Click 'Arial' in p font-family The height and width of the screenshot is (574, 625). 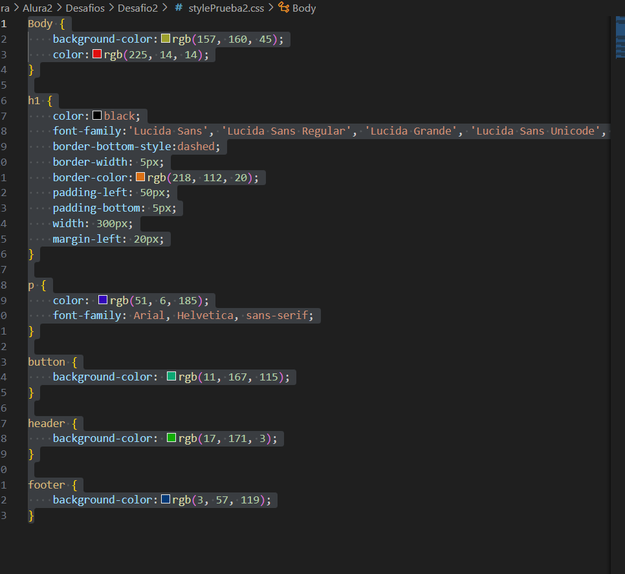(149, 316)
